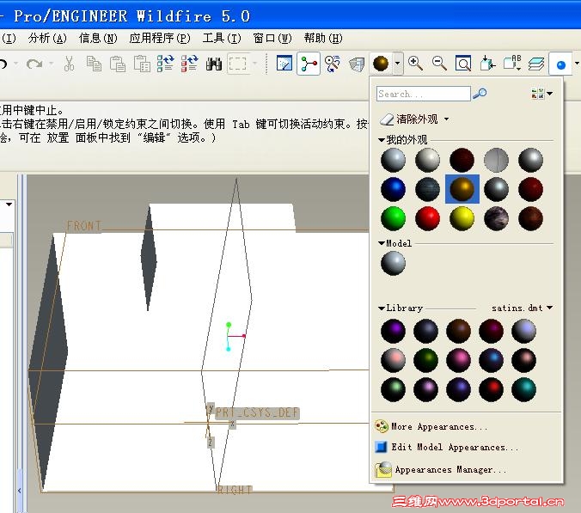
Task: Click the Paste clipboard icon
Action: pyautogui.click(x=118, y=64)
